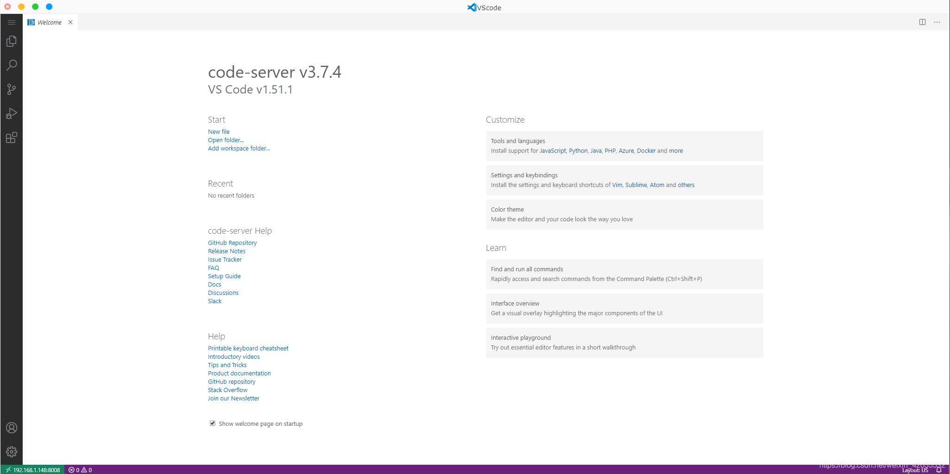Click the yellow window control button
The image size is (950, 474).
pos(21,6)
